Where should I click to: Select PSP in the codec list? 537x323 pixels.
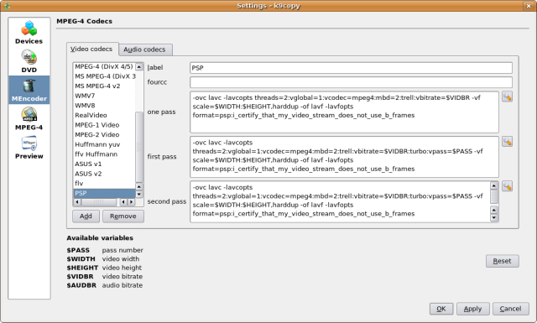[104, 193]
